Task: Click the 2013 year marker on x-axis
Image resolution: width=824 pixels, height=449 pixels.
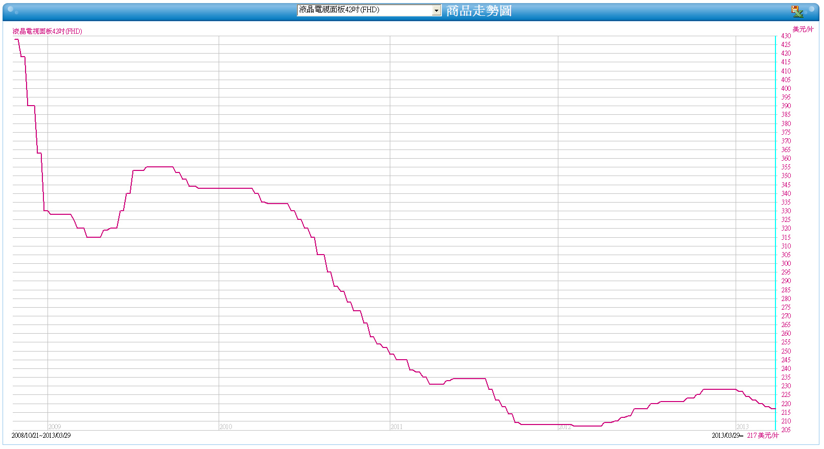Action: pos(742,427)
